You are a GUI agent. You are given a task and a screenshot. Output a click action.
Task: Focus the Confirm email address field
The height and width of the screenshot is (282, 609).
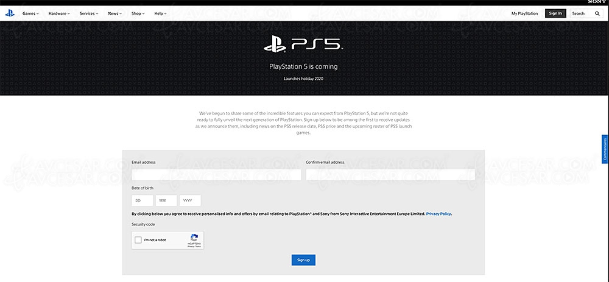click(390, 174)
